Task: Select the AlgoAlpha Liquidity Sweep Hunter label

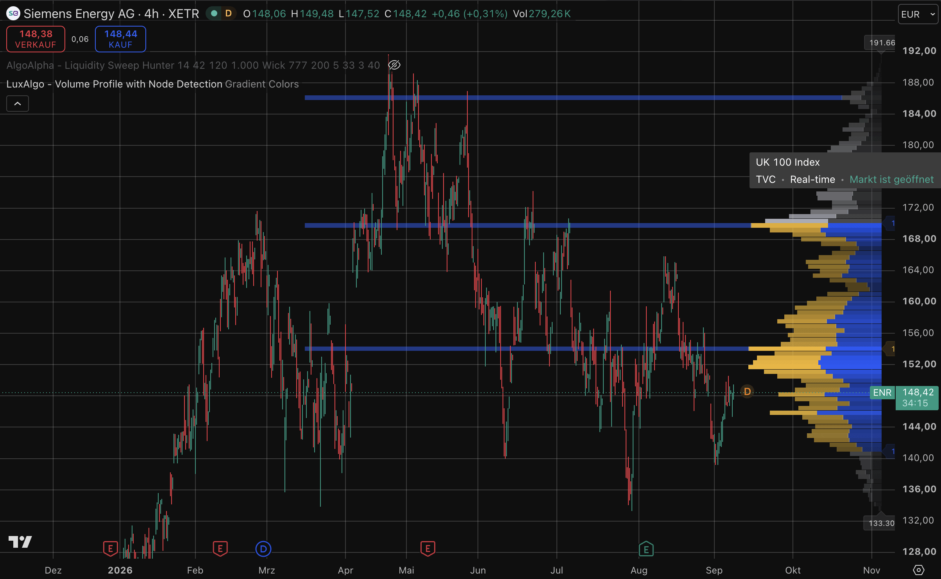Action: (193, 65)
